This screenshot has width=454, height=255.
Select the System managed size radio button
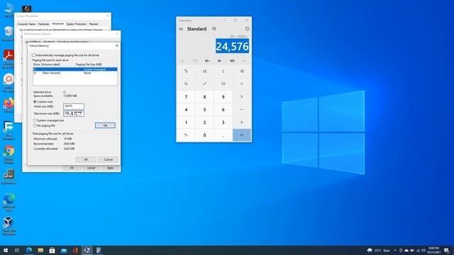(35, 120)
